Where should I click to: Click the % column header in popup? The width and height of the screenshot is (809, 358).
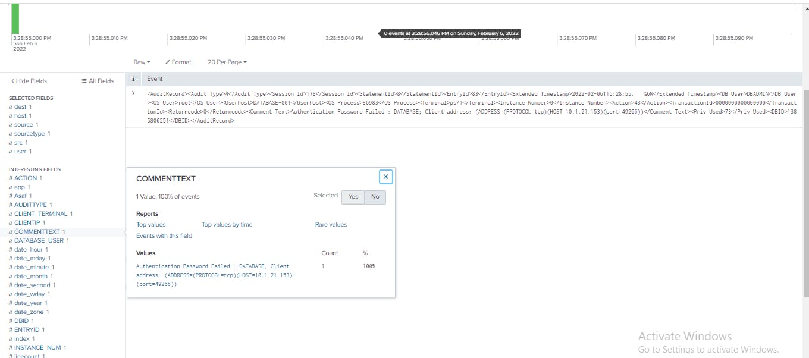pyautogui.click(x=365, y=253)
